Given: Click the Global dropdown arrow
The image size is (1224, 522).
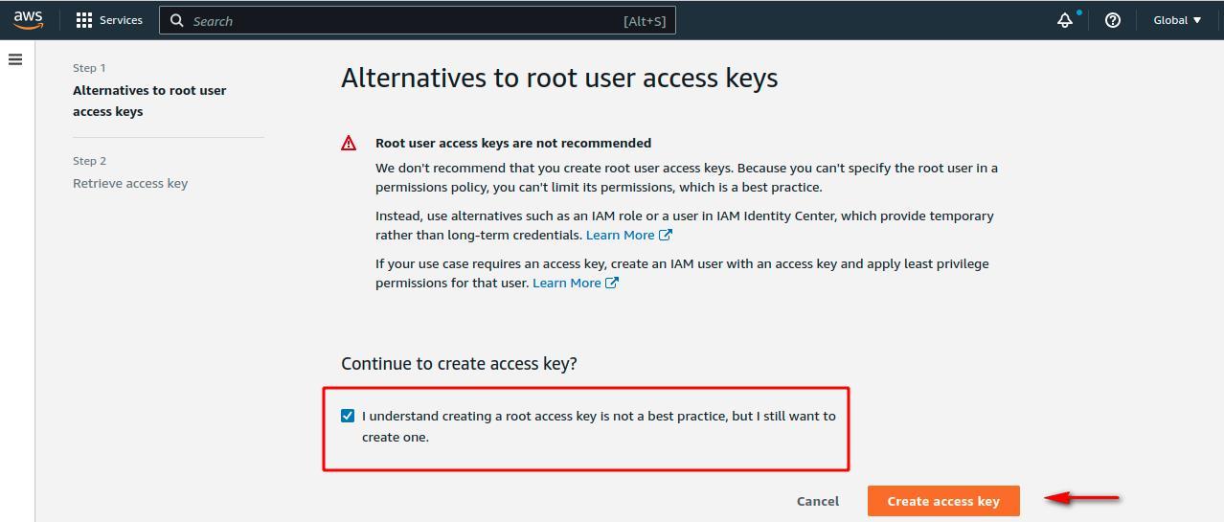Looking at the screenshot, I should [1197, 20].
